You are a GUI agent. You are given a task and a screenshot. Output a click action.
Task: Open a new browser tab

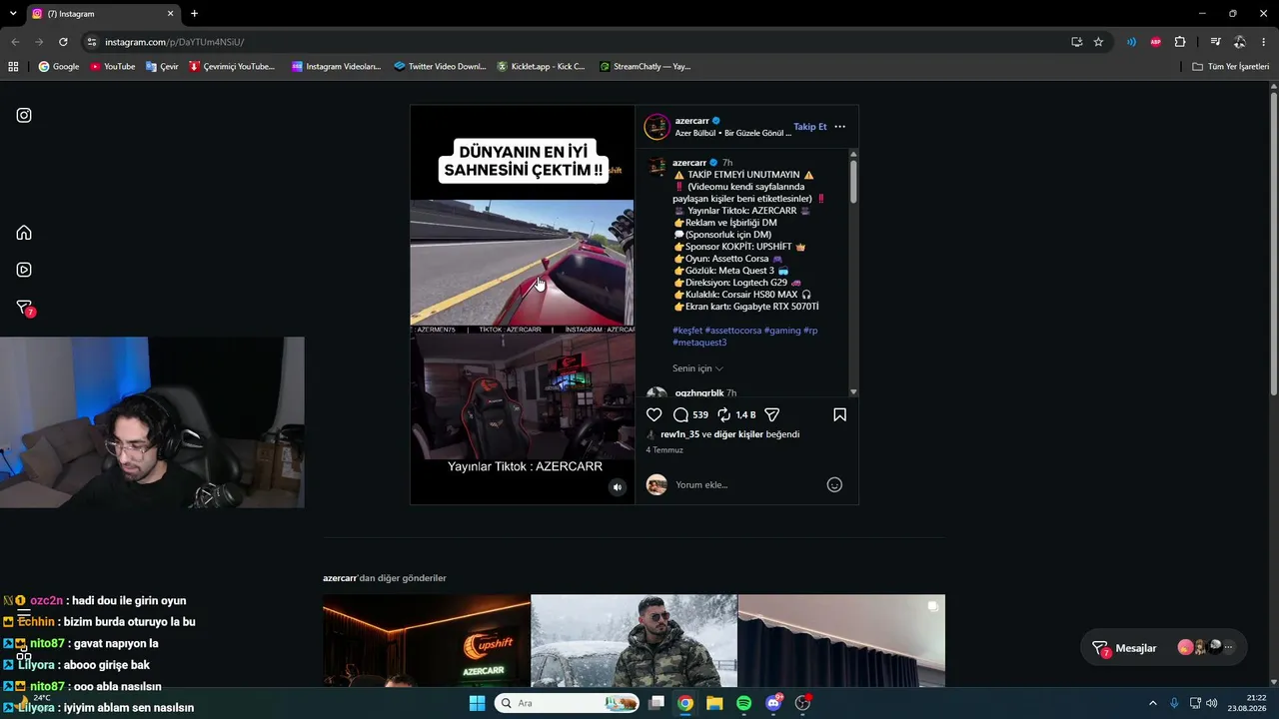pos(194,14)
